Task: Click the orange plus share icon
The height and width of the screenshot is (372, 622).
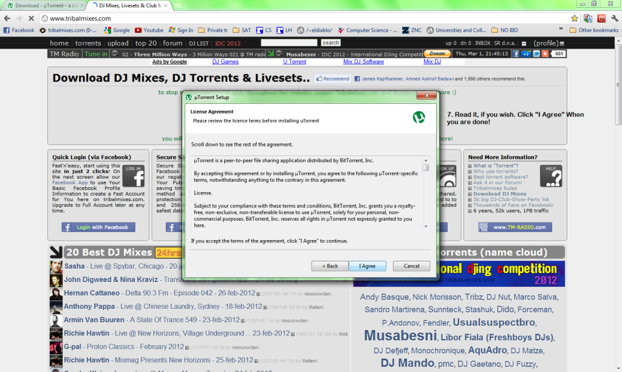Action: (545, 53)
